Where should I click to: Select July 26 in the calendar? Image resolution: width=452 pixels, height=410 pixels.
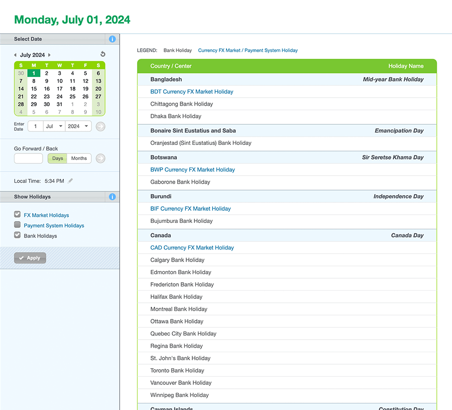coord(85,97)
